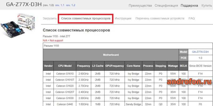This screenshot has width=213, height=106.
Task: Click the Since BIOS Version header
Action: (200, 66)
